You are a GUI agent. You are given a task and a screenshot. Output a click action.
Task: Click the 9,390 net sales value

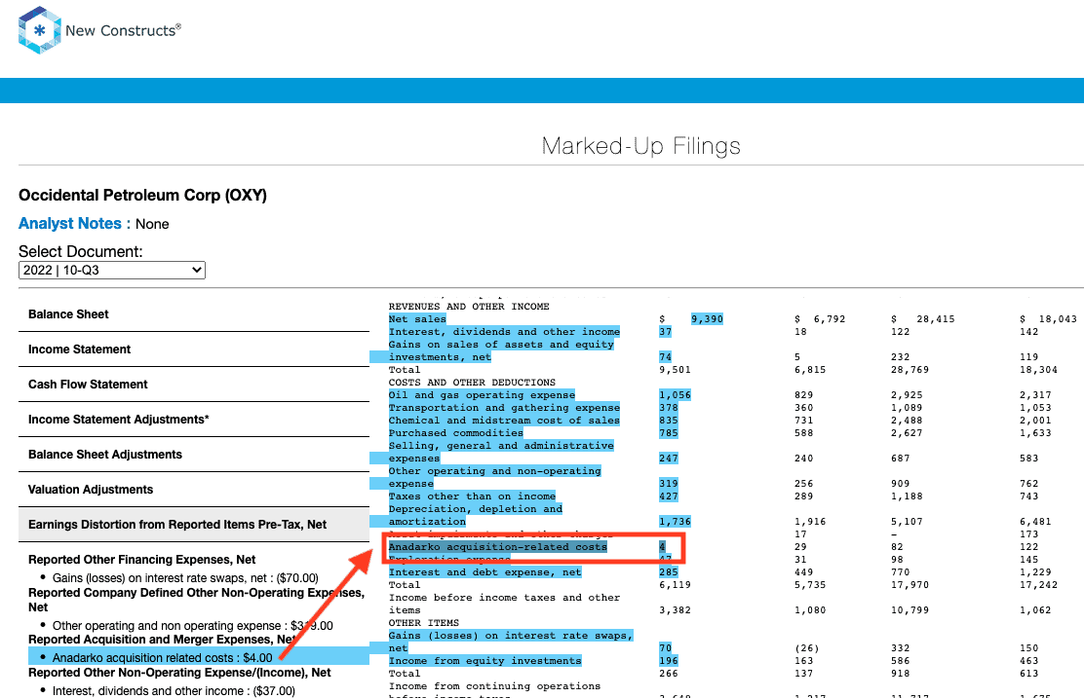pos(707,319)
